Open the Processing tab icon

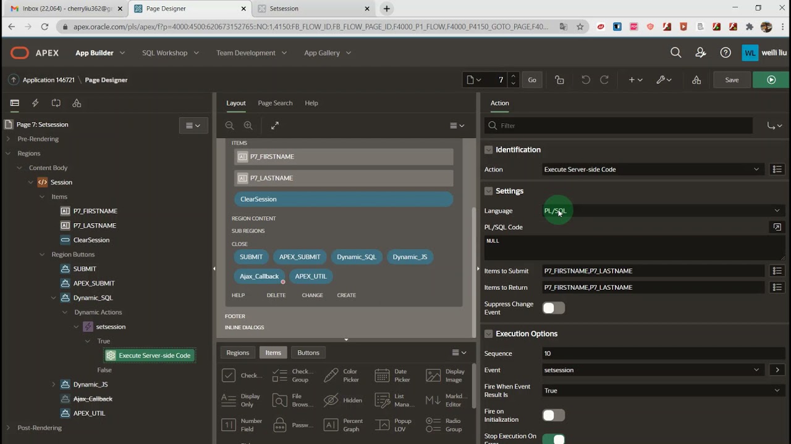pyautogui.click(x=56, y=103)
